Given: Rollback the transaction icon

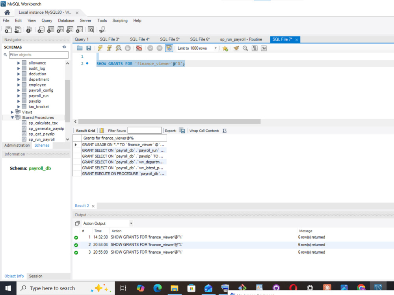Looking at the screenshot, I should coord(160,48).
